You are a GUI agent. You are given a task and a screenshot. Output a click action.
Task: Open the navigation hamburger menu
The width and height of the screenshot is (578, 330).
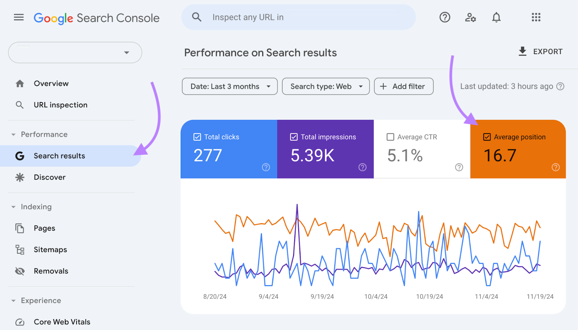click(x=18, y=17)
